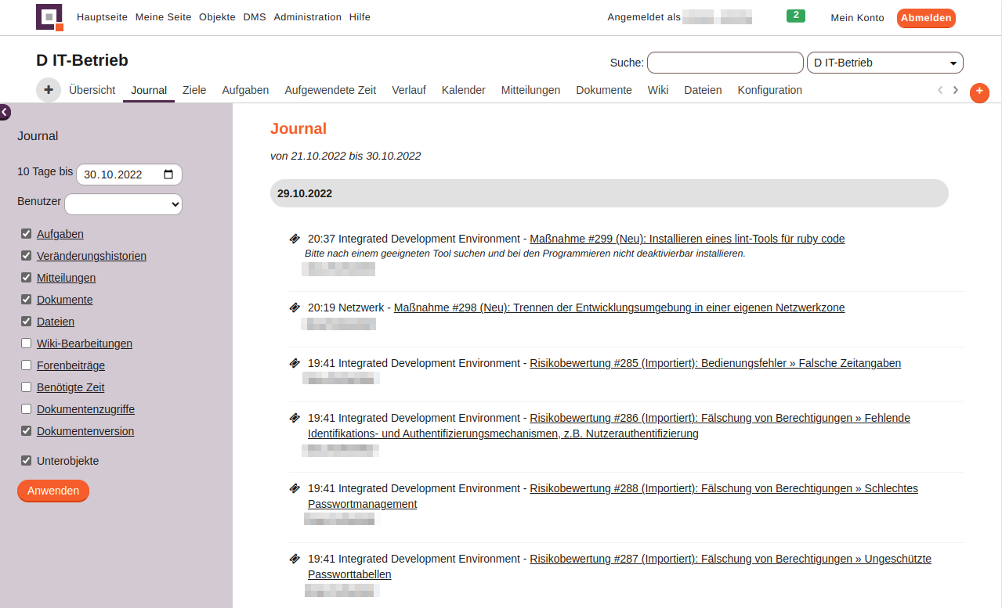Click the orange plus button at right

pos(979,92)
